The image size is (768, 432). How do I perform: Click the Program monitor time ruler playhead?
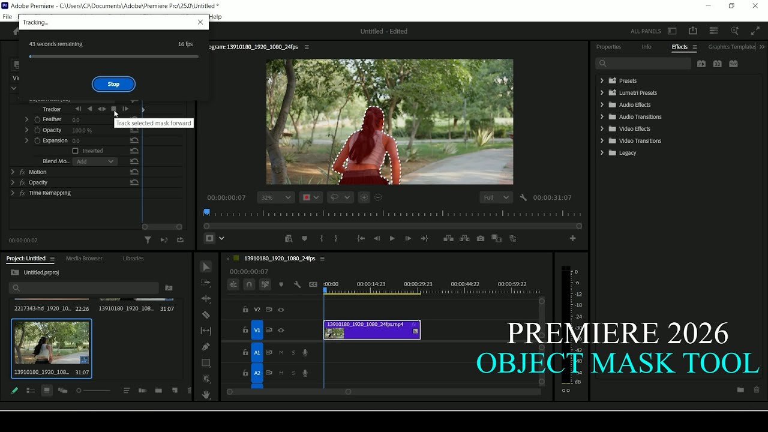pos(206,212)
